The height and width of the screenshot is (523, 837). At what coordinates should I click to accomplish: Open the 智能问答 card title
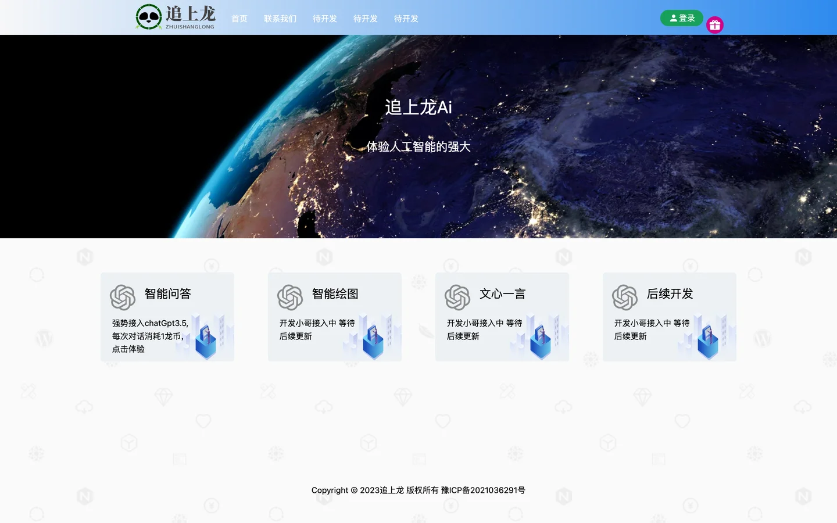pyautogui.click(x=168, y=294)
